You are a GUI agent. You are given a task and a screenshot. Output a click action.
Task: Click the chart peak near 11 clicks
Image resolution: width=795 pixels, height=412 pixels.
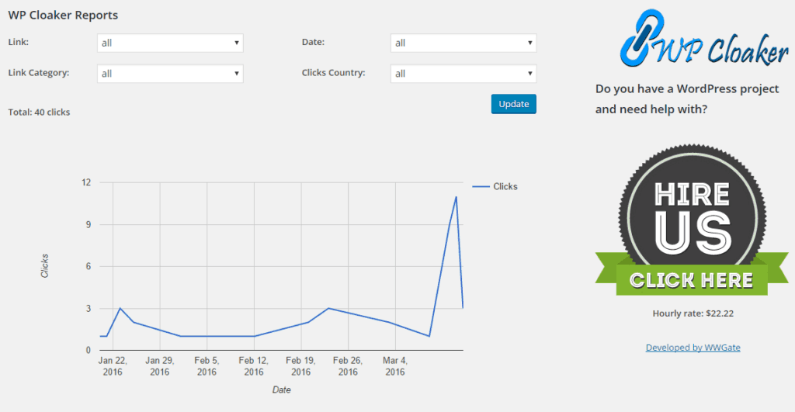(x=457, y=196)
